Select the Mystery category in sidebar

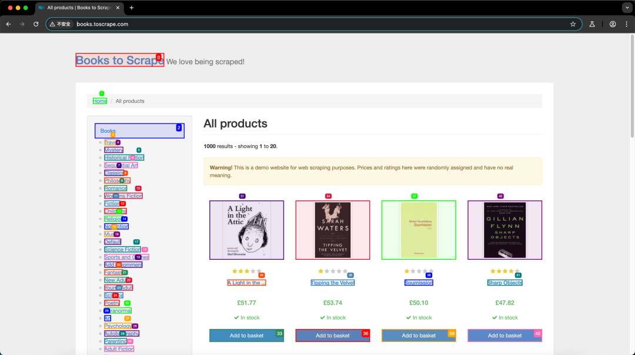tap(113, 150)
